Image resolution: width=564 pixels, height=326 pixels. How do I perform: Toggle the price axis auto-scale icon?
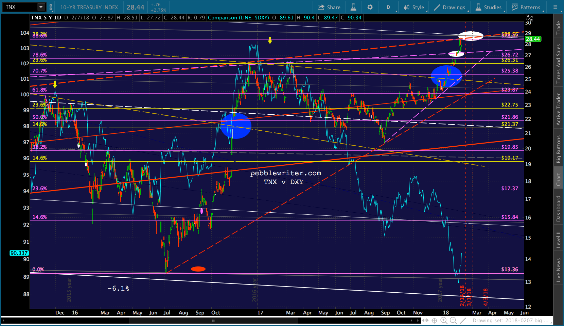pos(529,17)
